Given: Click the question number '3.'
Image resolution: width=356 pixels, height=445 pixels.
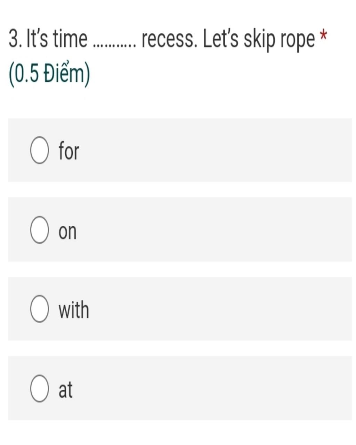Looking at the screenshot, I should (16, 39).
